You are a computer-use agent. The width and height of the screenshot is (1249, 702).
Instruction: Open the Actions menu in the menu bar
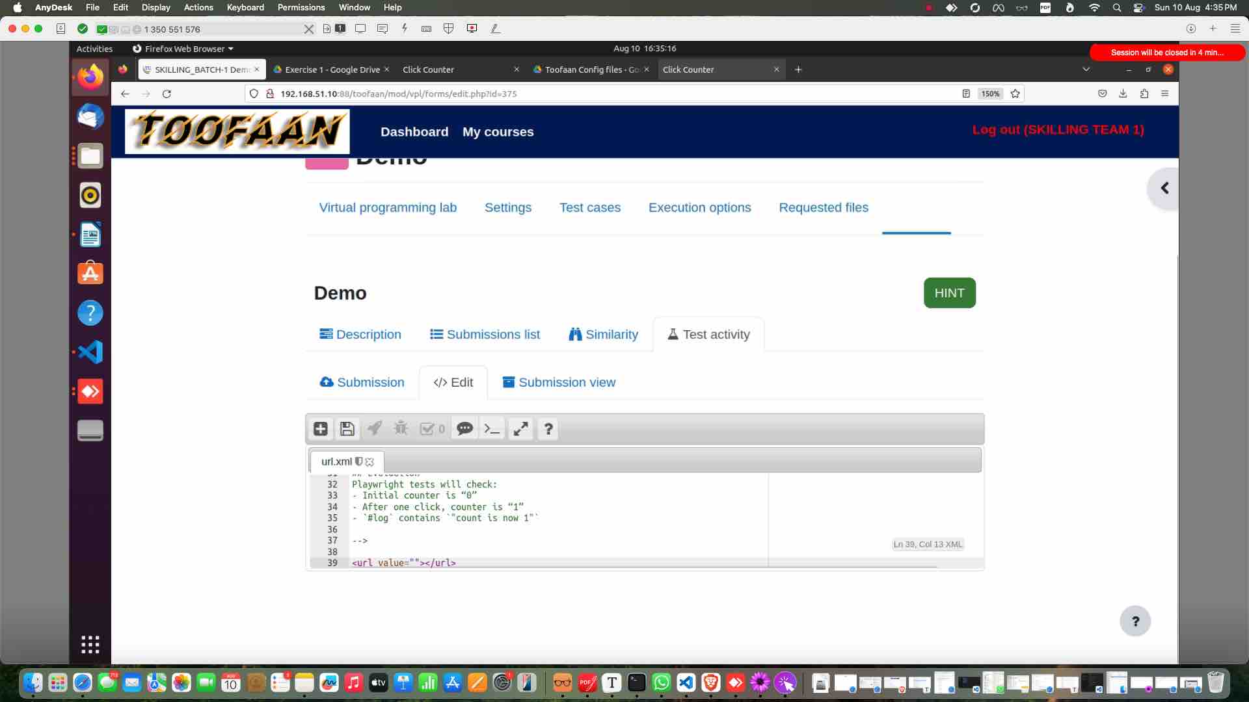point(198,7)
